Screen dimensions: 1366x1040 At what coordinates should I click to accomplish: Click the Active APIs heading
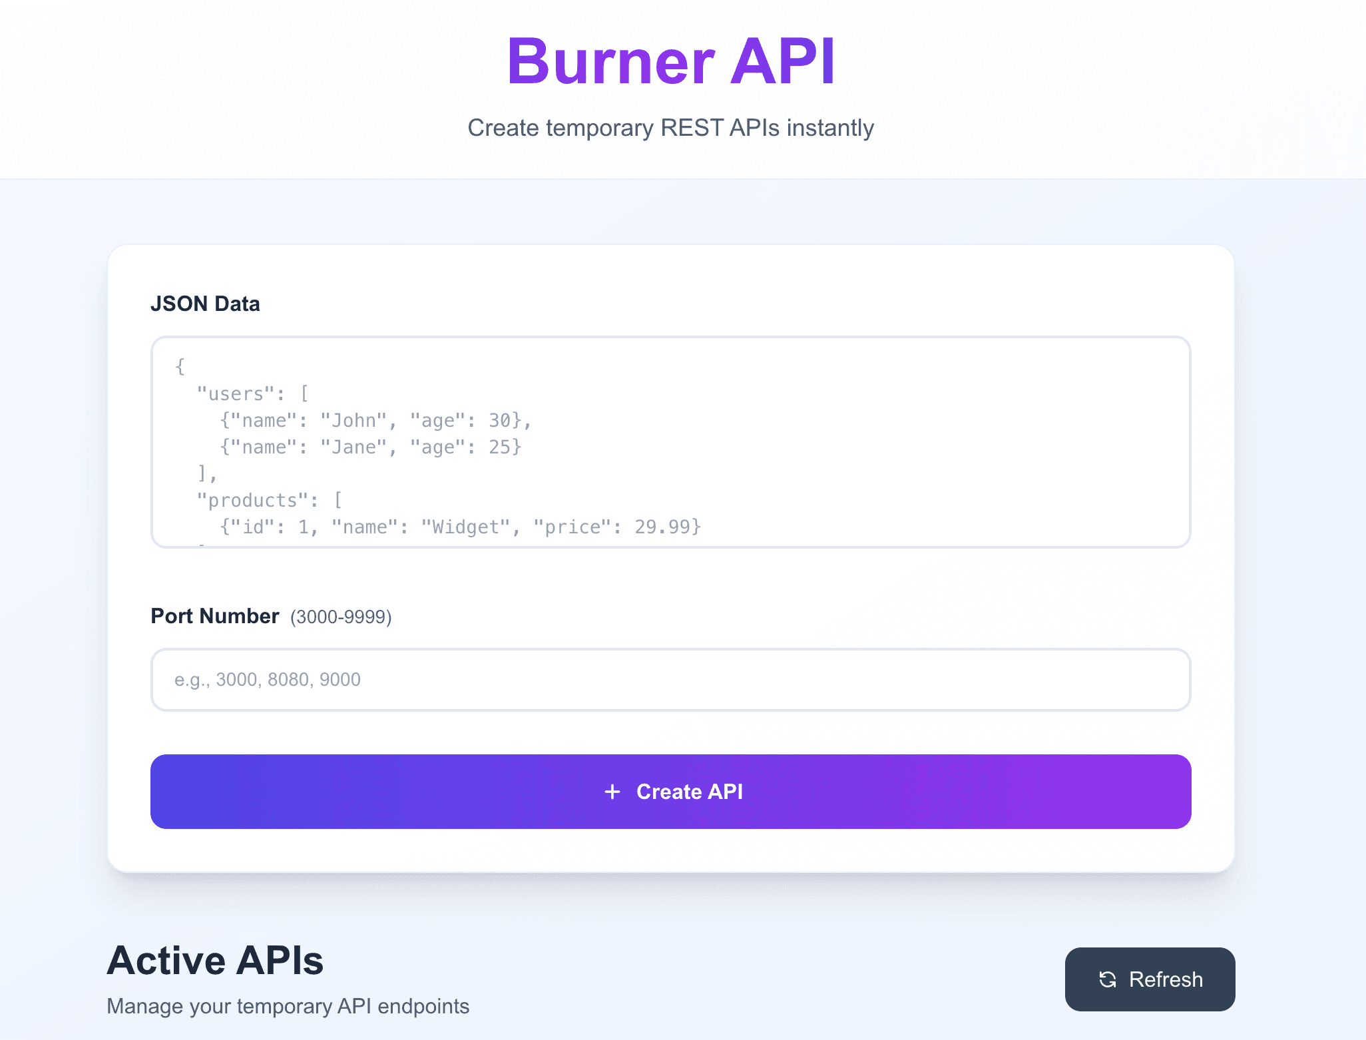pyautogui.click(x=215, y=960)
